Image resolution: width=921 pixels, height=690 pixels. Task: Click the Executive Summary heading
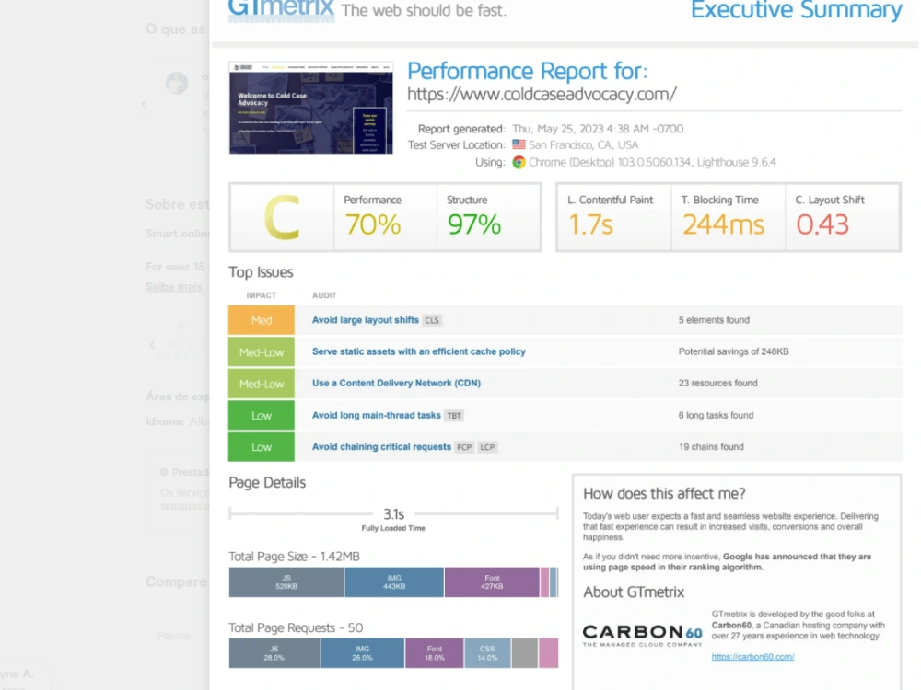click(796, 10)
